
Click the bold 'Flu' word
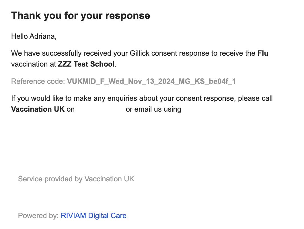(263, 53)
